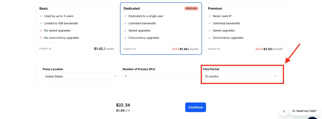
Task: Click the Number of Proxies input field
Action: tap(161, 76)
